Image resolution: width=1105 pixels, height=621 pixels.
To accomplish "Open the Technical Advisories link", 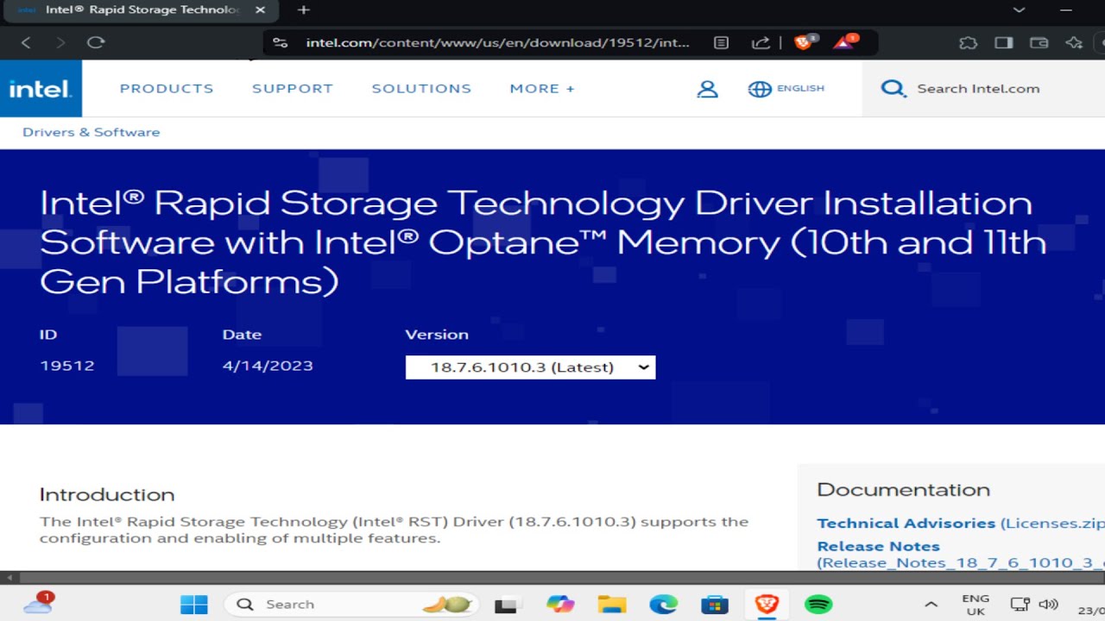I will coord(906,524).
